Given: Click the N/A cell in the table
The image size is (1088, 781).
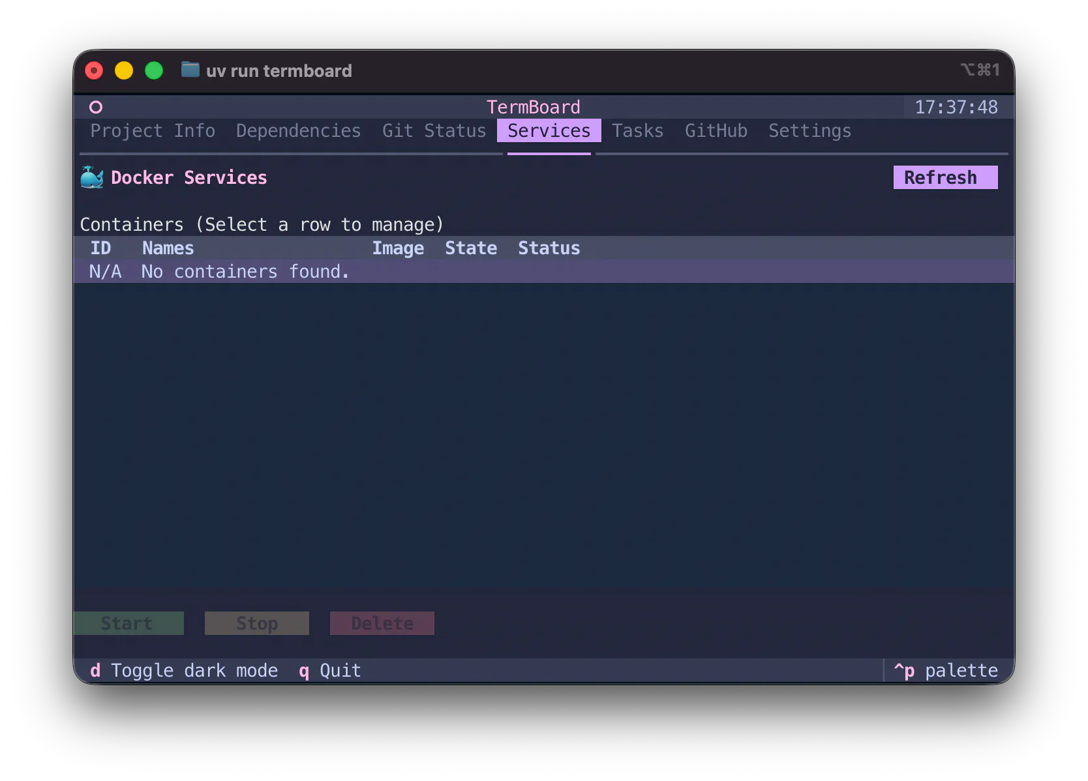Looking at the screenshot, I should [105, 271].
